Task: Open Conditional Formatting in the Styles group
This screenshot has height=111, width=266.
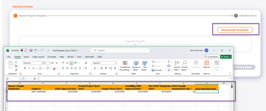Action: point(125,66)
